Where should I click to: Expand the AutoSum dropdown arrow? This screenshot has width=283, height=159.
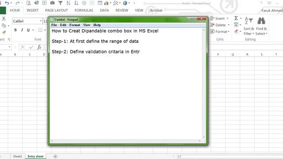tap(241, 18)
